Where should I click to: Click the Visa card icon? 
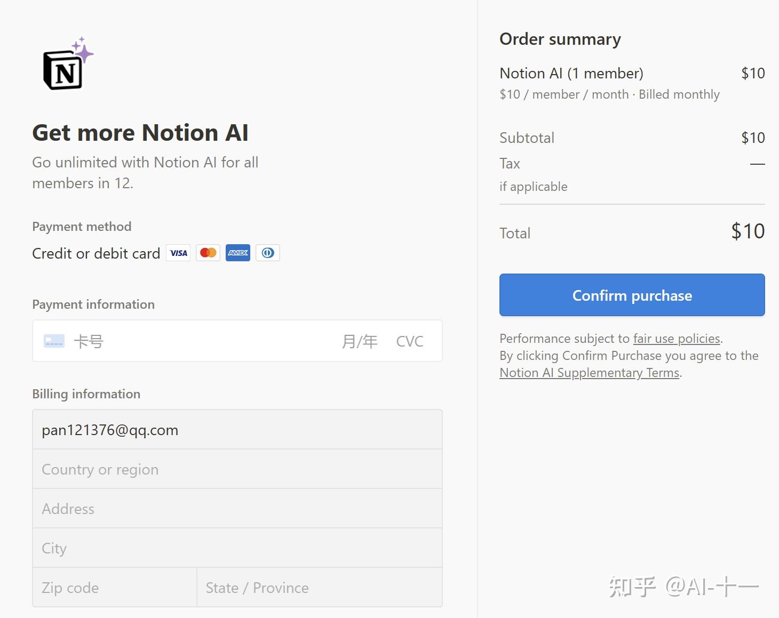click(179, 253)
